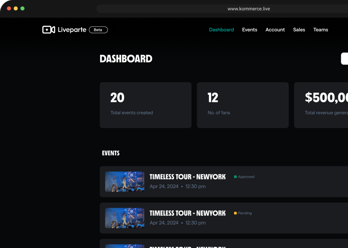348x248 pixels.
Task: Open the Total revenue generated card
Action: tap(321, 105)
